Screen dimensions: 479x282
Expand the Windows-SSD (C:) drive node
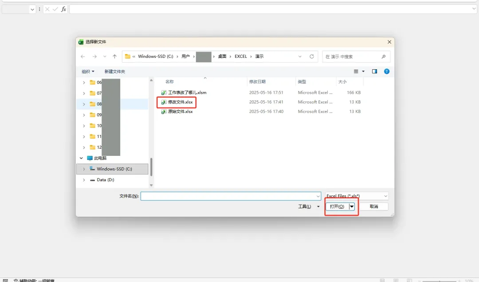coord(84,169)
